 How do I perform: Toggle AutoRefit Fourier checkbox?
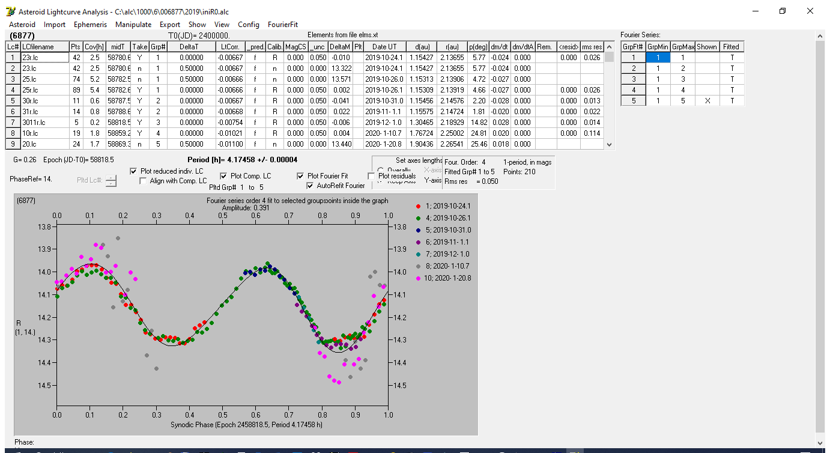click(310, 186)
